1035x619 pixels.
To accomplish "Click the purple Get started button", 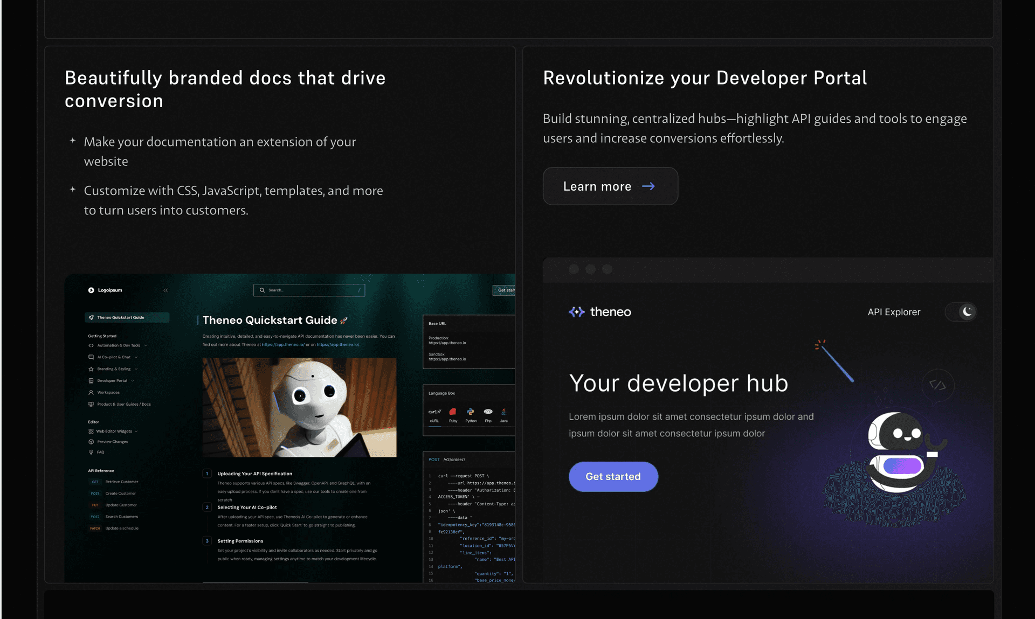I will tap(613, 476).
